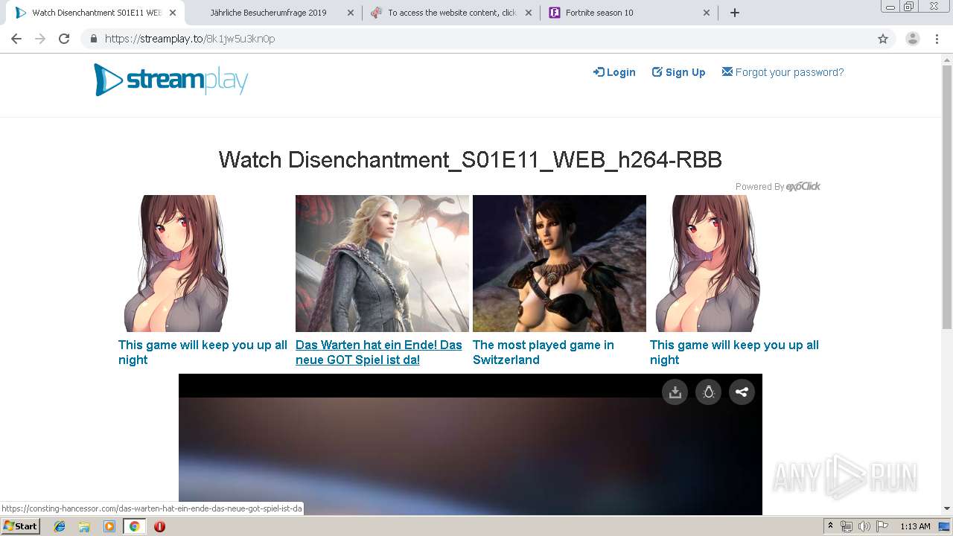Bookmark this page with the star icon
The height and width of the screenshot is (536, 953).
(883, 39)
